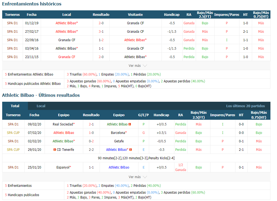Click the 'Enfrentamientos históricos' heading
The image size is (277, 201).
tap(32, 4)
